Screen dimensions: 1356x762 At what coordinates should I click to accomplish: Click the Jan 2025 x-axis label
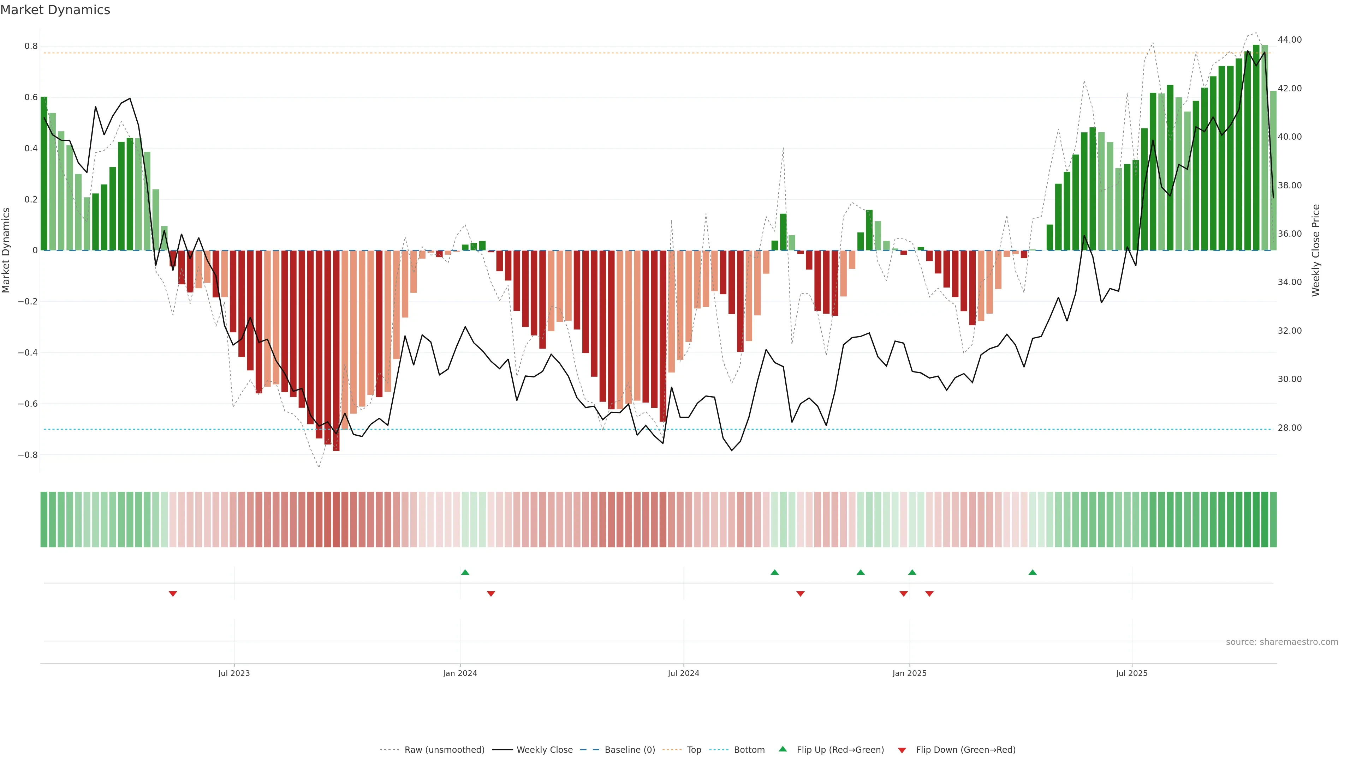click(909, 673)
